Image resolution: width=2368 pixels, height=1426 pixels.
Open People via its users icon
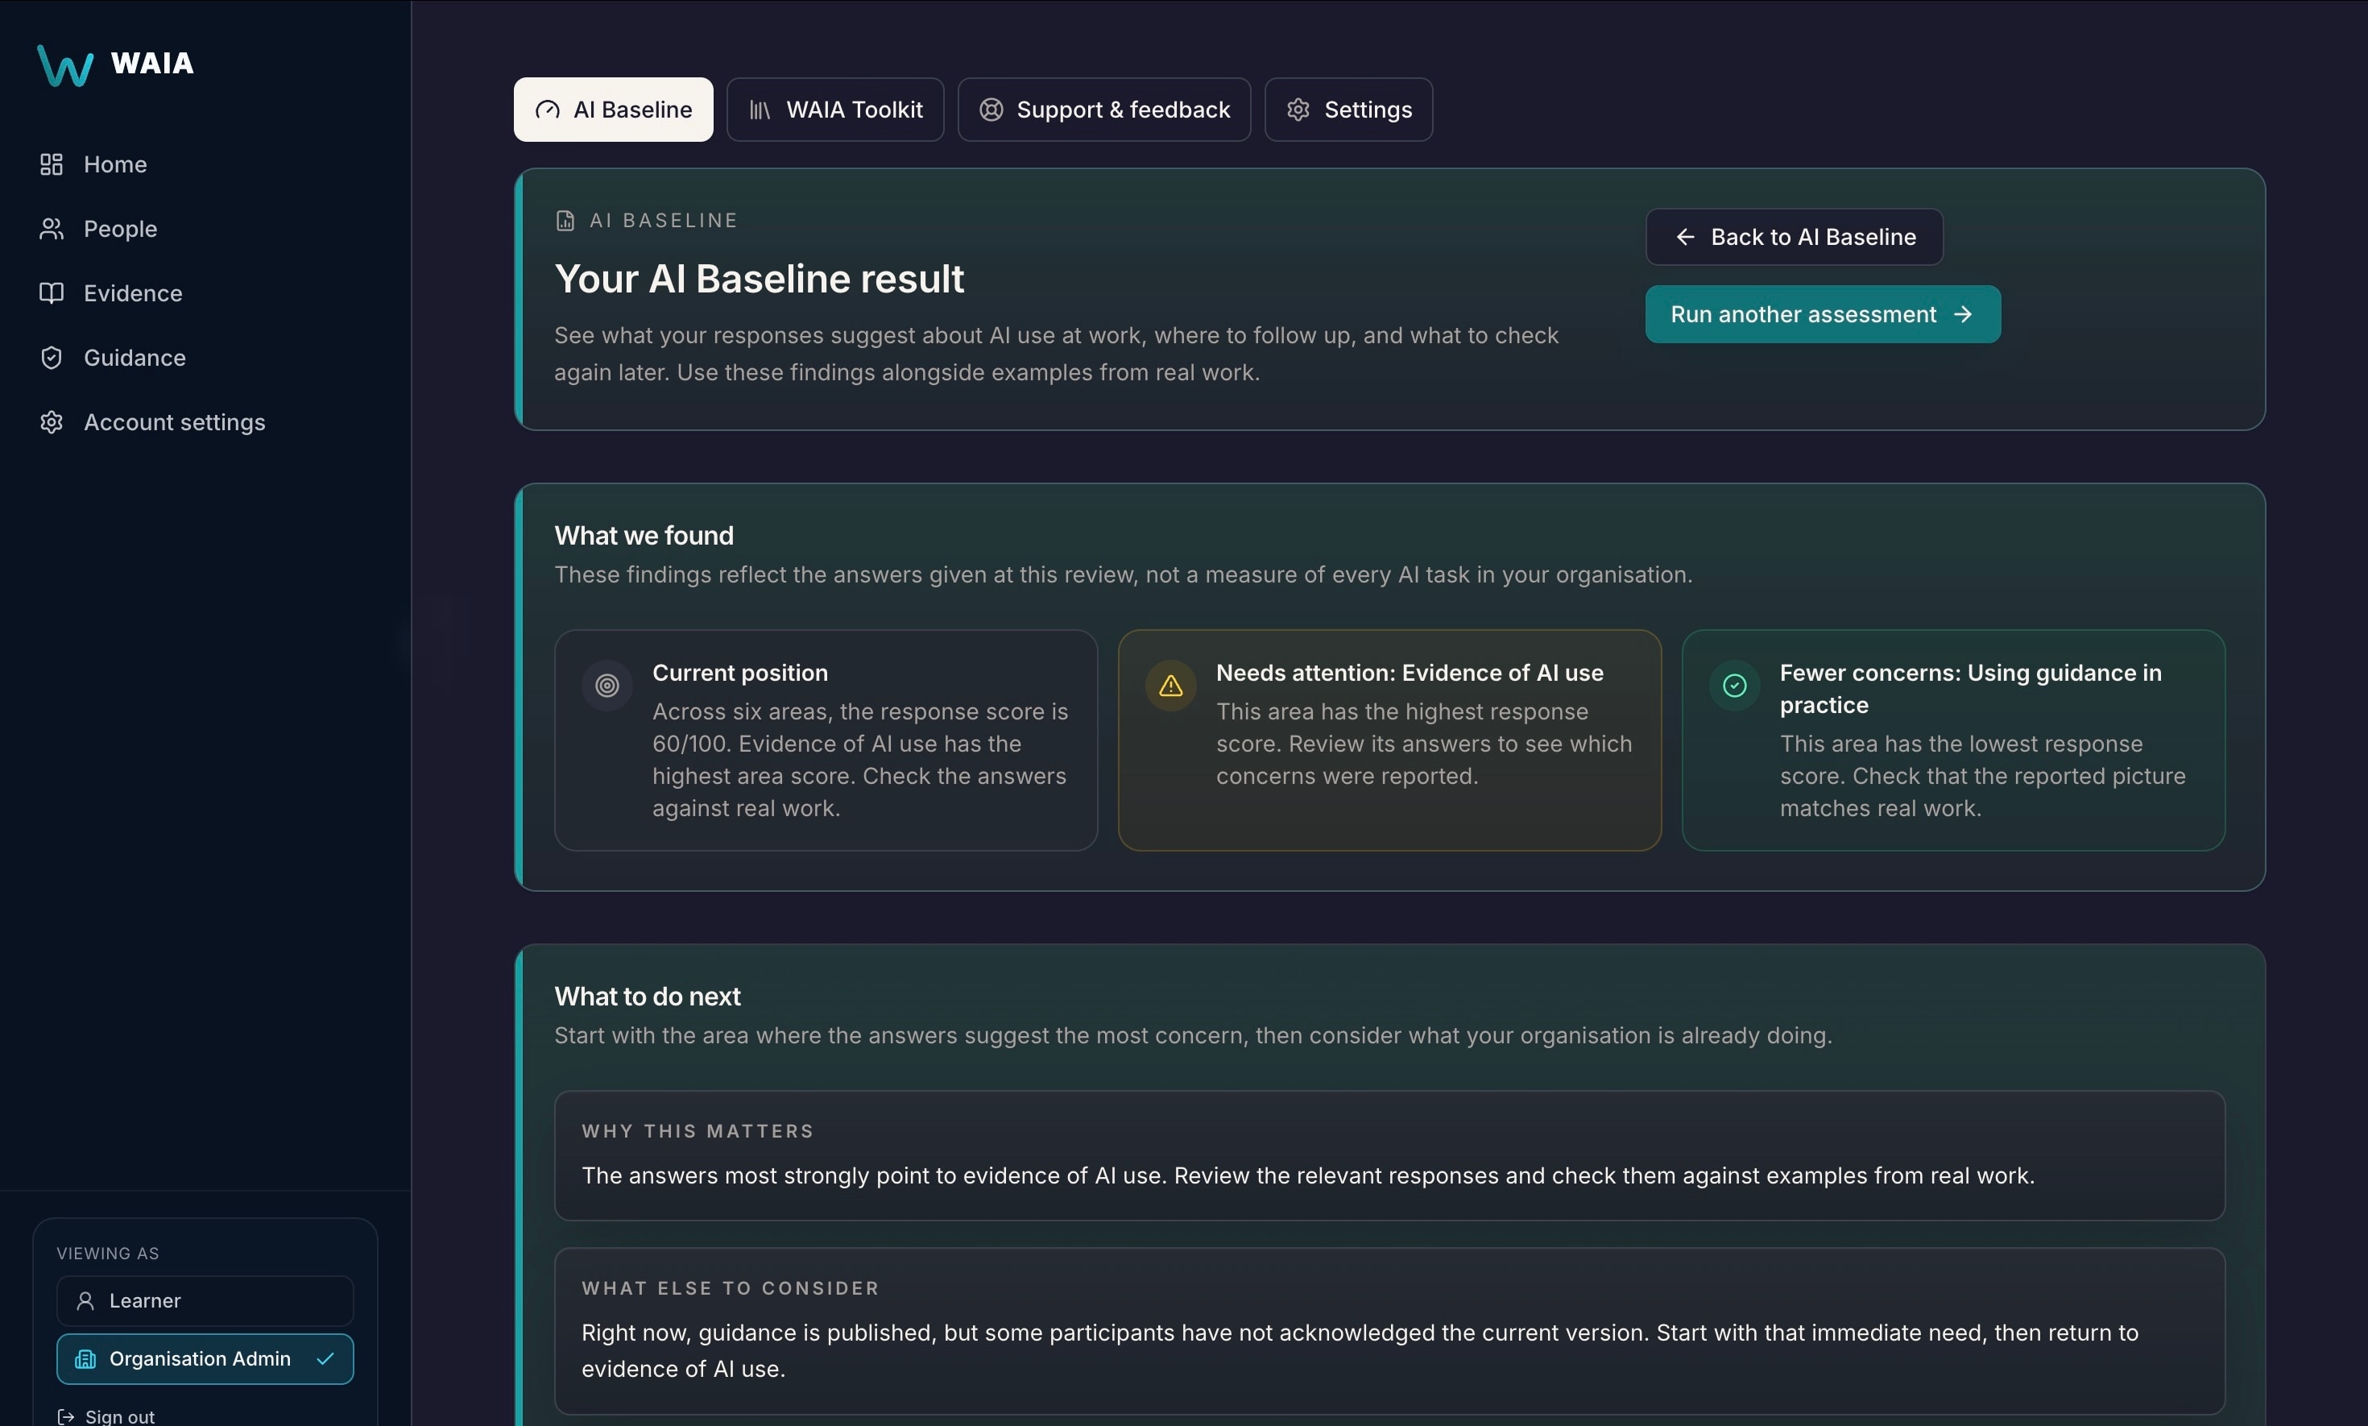51,229
